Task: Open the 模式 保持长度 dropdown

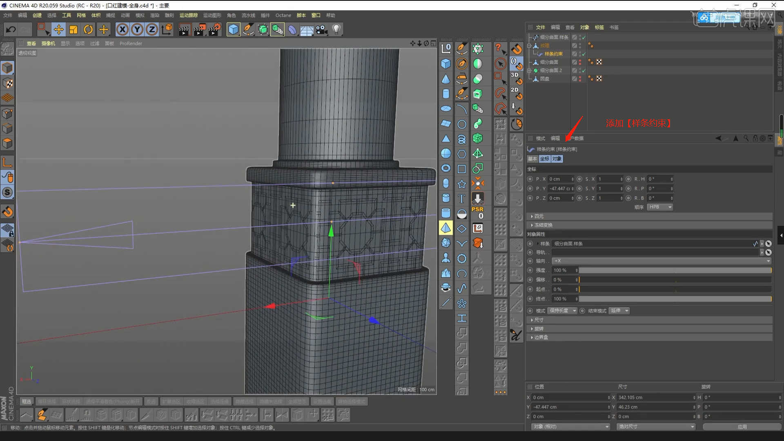Action: point(562,311)
